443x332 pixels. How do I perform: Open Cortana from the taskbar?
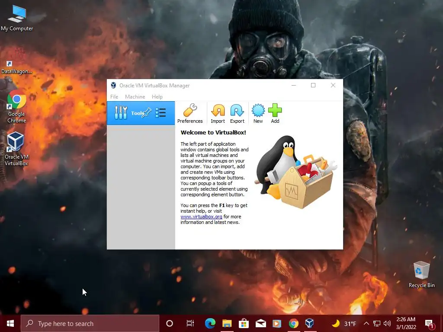coord(170,323)
